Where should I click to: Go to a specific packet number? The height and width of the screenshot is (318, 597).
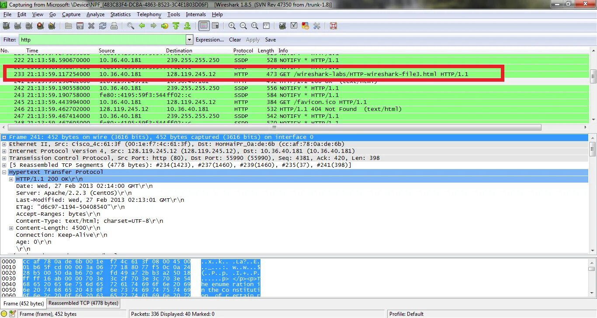click(165, 26)
